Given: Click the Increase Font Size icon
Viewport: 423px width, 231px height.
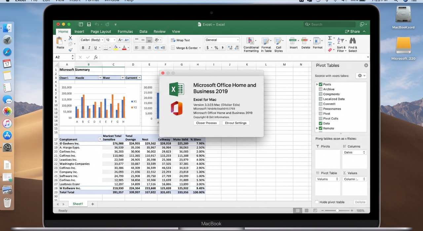Looking at the screenshot, I should [x=120, y=40].
